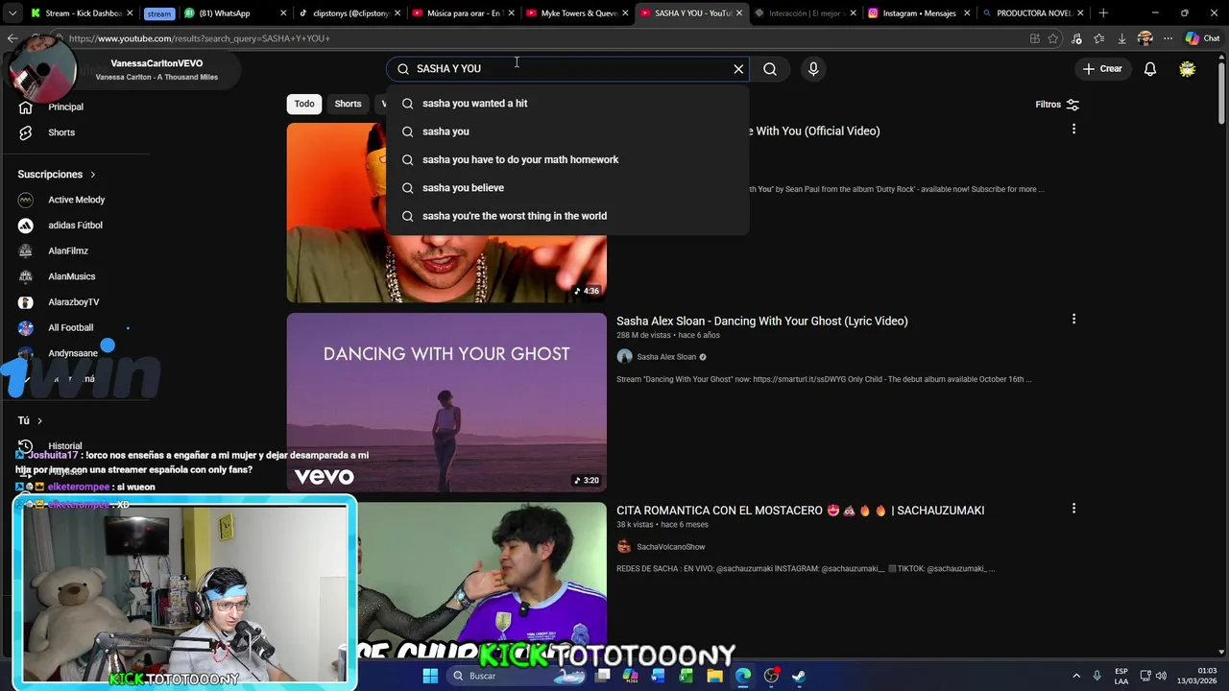Viewport: 1229px width, 691px height.
Task: Switch to PRODUCTORA NOVEL tab
Action: point(1033,13)
